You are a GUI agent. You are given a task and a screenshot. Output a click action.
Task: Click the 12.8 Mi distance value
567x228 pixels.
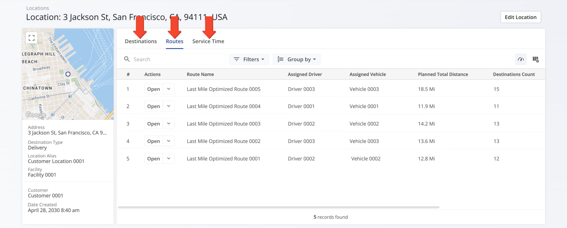click(426, 159)
